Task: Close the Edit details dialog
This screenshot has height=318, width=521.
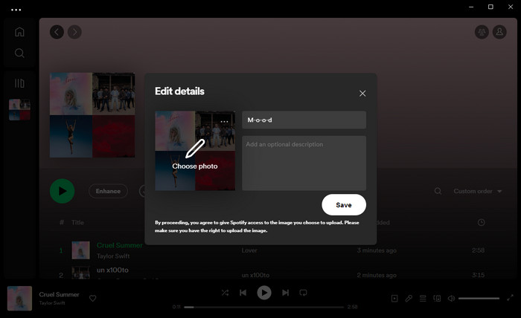Action: pyautogui.click(x=362, y=94)
